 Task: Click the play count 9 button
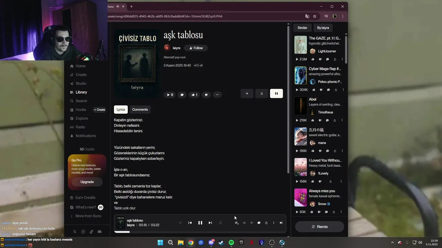170,95
